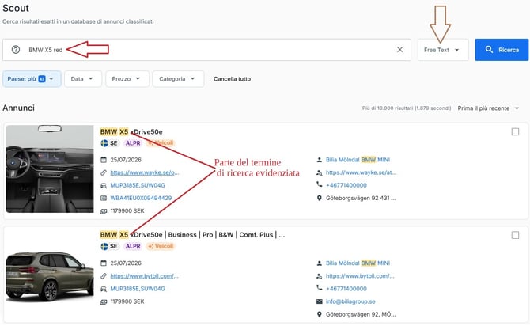Viewport: 530px width, 326px height.
Task: Click the seller person icon in second listing
Action: 319,263
